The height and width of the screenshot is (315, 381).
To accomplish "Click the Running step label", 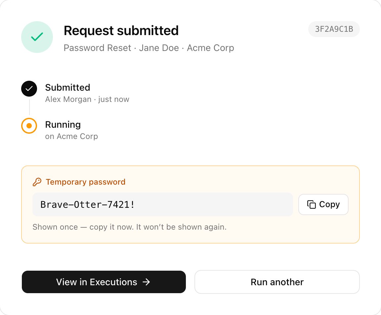I will pos(63,125).
